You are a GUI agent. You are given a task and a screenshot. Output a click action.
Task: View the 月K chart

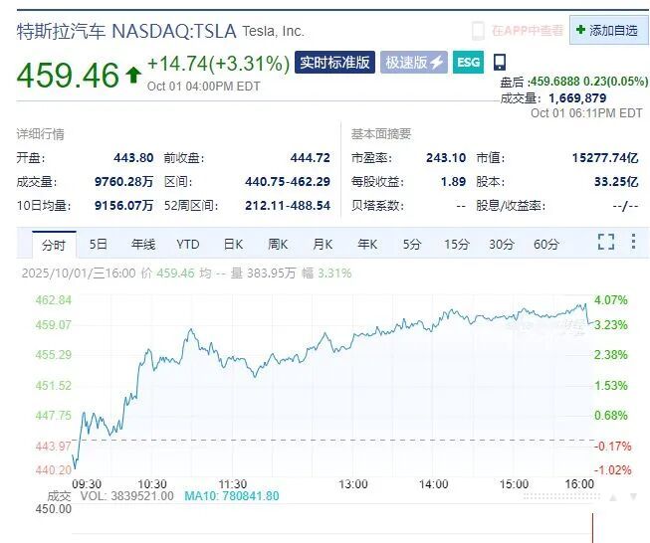323,244
